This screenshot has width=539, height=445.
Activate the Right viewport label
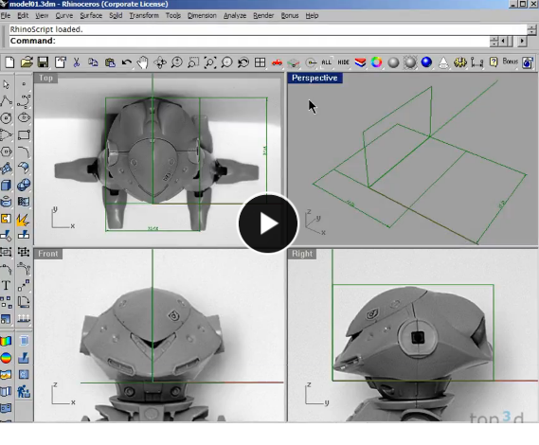click(302, 254)
